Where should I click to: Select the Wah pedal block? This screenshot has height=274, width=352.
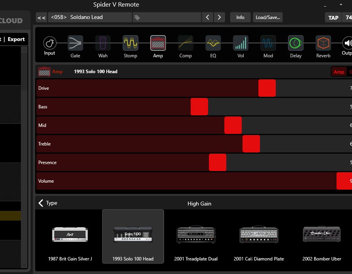(103, 43)
